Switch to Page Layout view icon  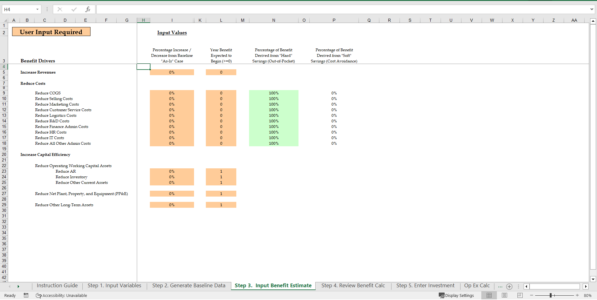pyautogui.click(x=504, y=295)
